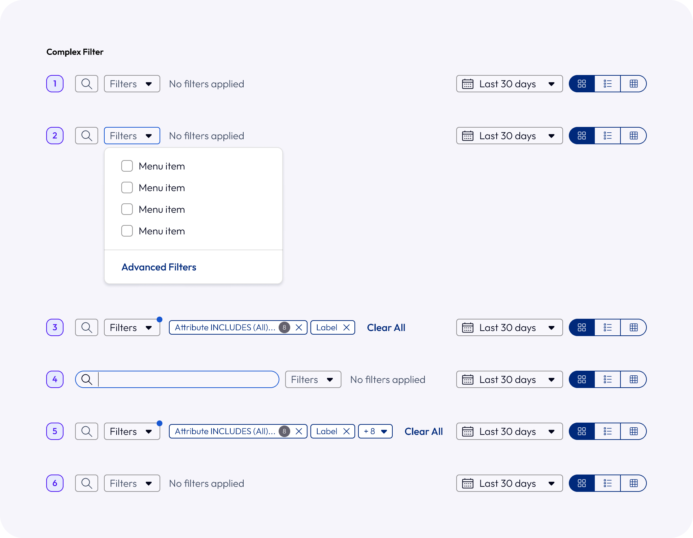Click the calendar icon in row 2

pos(468,136)
